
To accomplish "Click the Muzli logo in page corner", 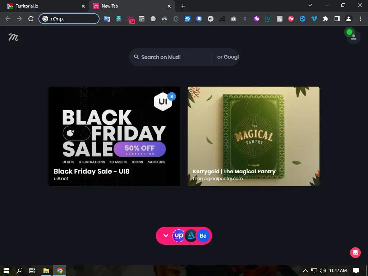I will click(13, 37).
